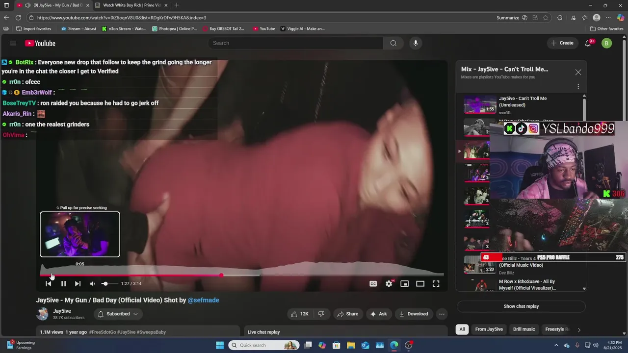628x353 pixels.
Task: Open Photopea bookmark
Action: [x=174, y=29]
